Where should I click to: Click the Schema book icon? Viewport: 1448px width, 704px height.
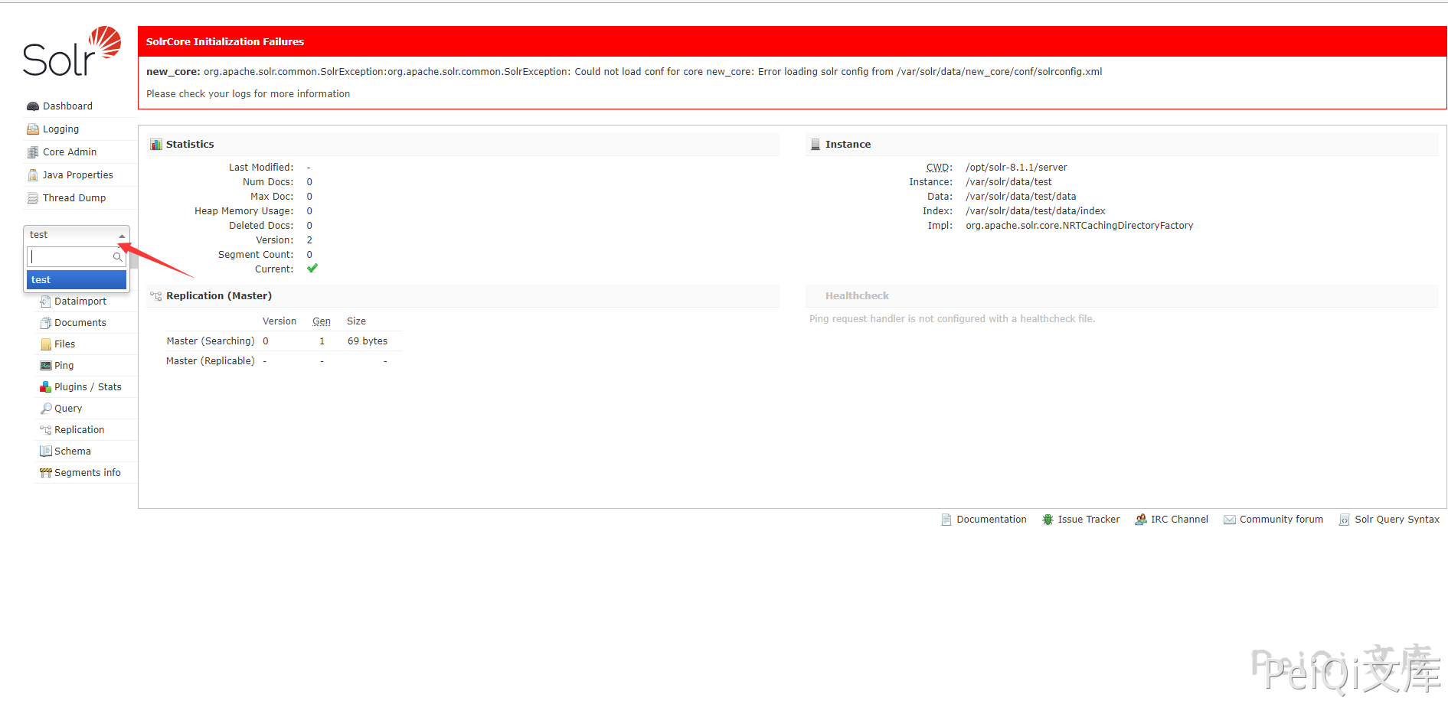point(45,451)
